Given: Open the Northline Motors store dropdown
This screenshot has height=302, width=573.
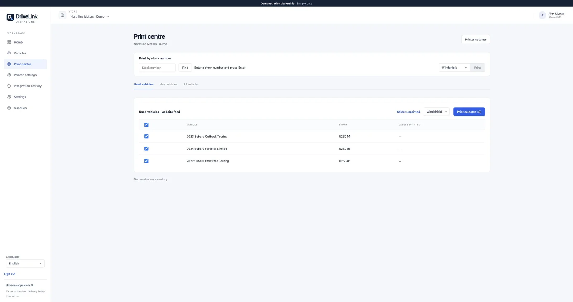Looking at the screenshot, I should click(90, 16).
